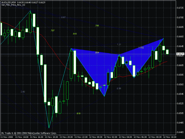This screenshot has width=185, height=139.
Task: Click the 0.6685 price axis label
Action: (180, 27)
